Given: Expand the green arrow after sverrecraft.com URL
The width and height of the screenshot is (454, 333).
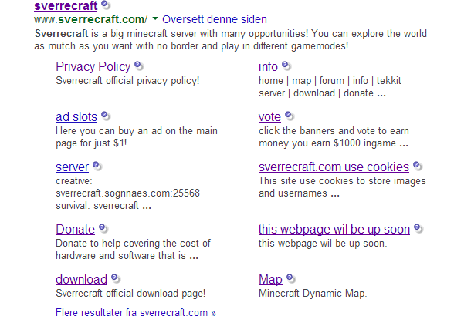Looking at the screenshot, I should click(x=155, y=19).
